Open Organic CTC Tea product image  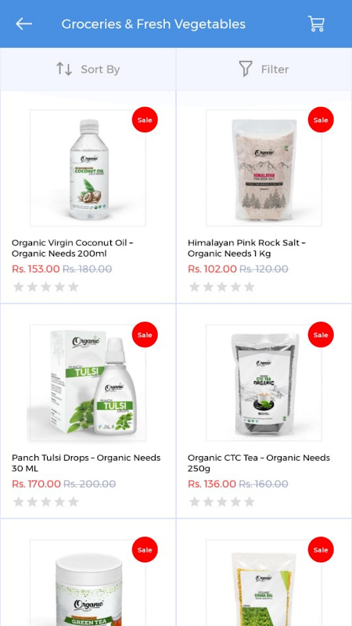(264, 383)
